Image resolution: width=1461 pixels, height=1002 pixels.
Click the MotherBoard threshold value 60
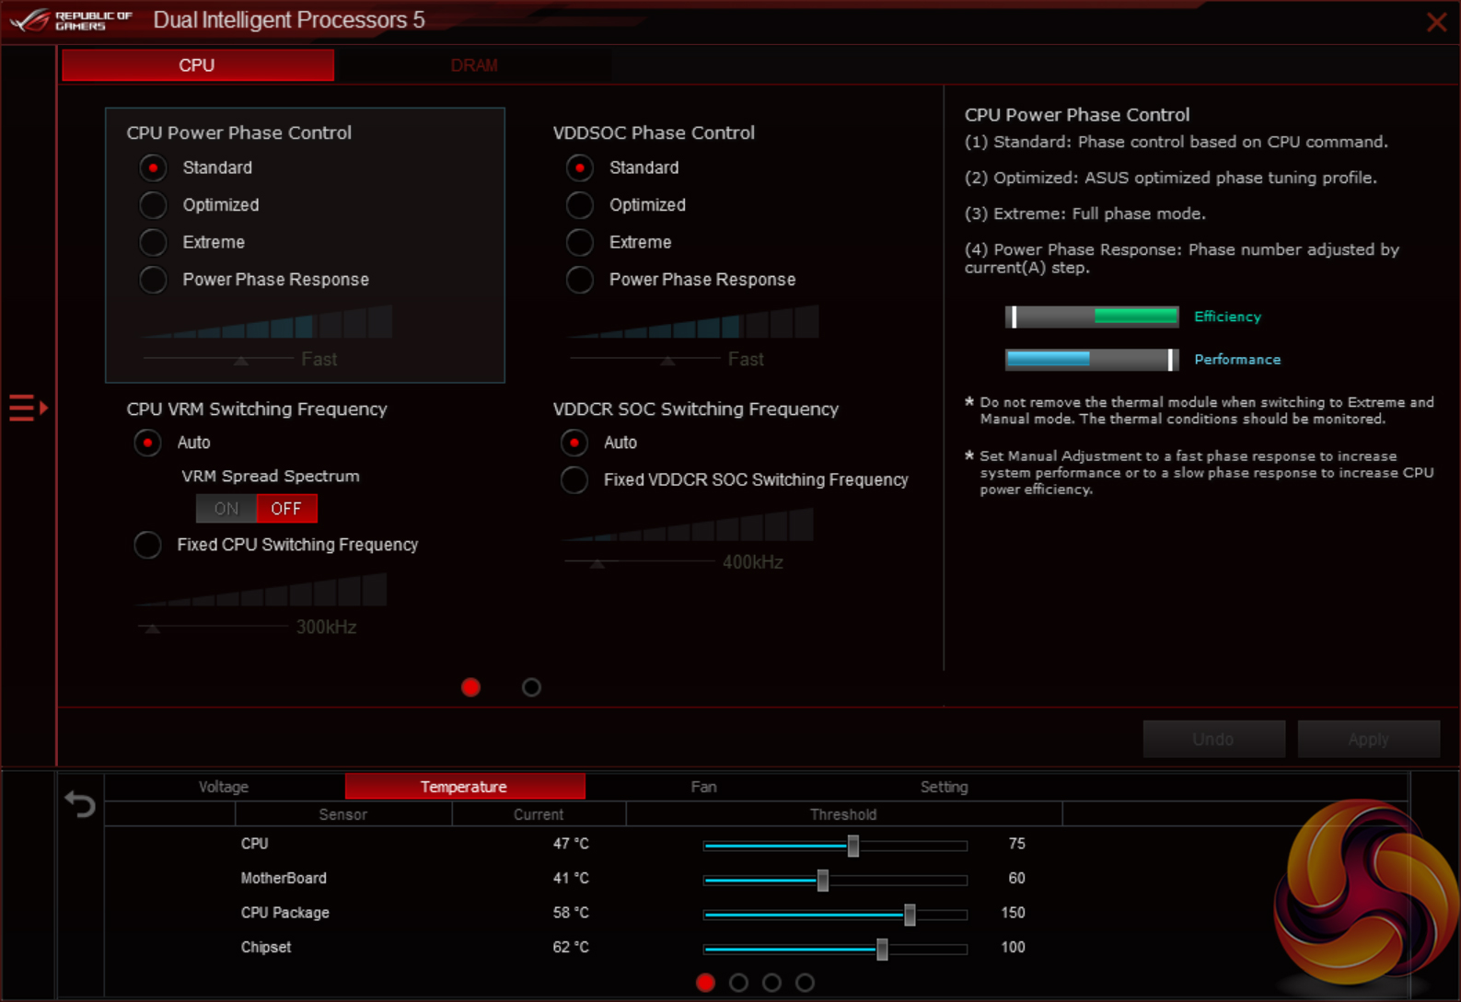click(1016, 878)
